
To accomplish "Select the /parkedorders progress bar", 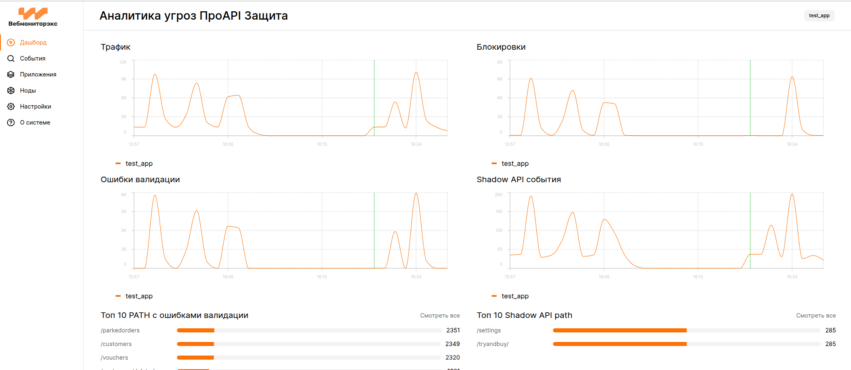I will pyautogui.click(x=309, y=330).
